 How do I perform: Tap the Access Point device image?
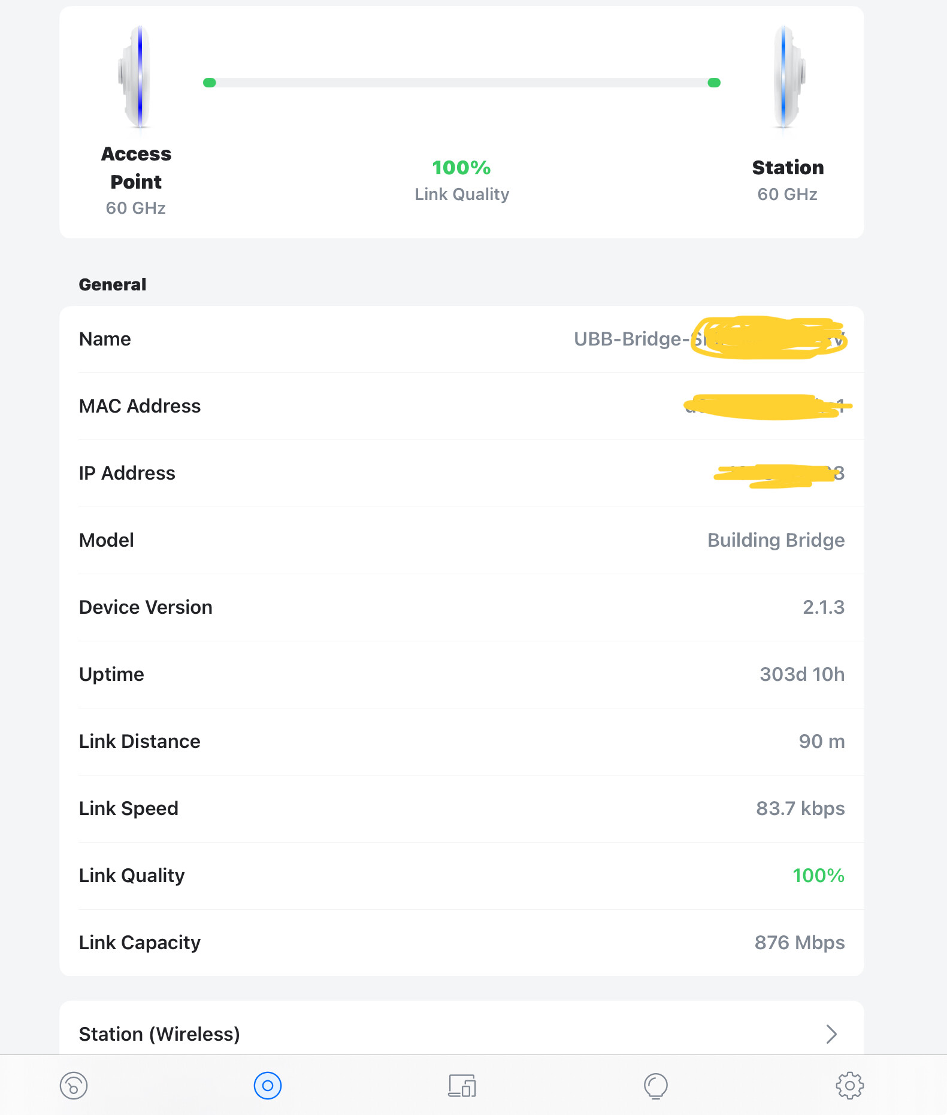135,77
